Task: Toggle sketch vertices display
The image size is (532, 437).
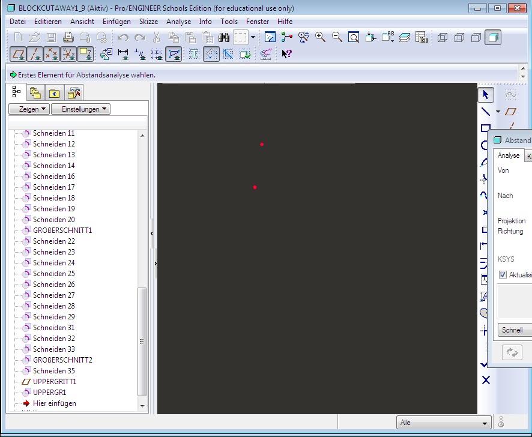Action: click(174, 54)
